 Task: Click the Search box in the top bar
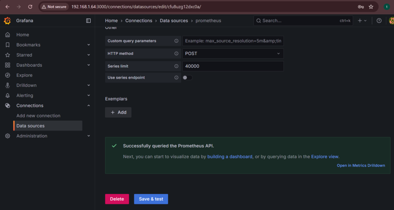tap(303, 21)
